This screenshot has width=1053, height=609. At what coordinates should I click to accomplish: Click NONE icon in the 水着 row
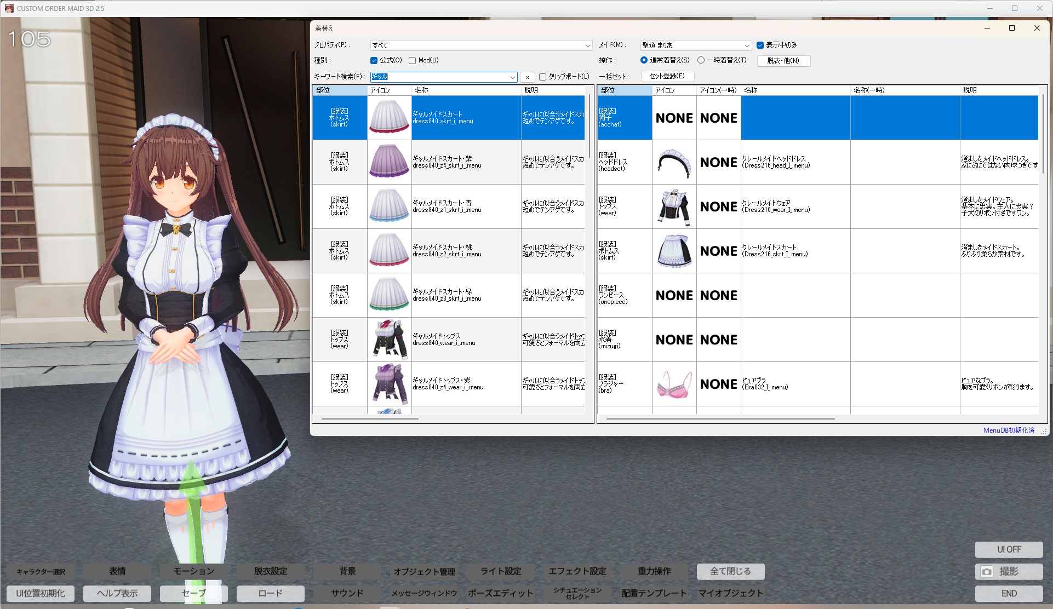[x=674, y=340]
